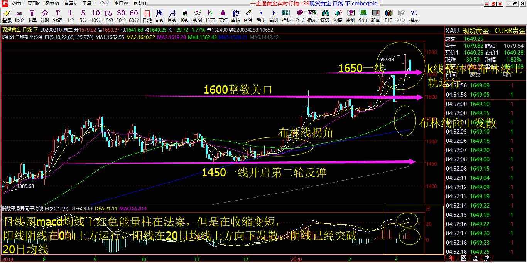The image size is (527, 263).
Task: Switch to the 图 chart tab
Action: coord(464,258)
